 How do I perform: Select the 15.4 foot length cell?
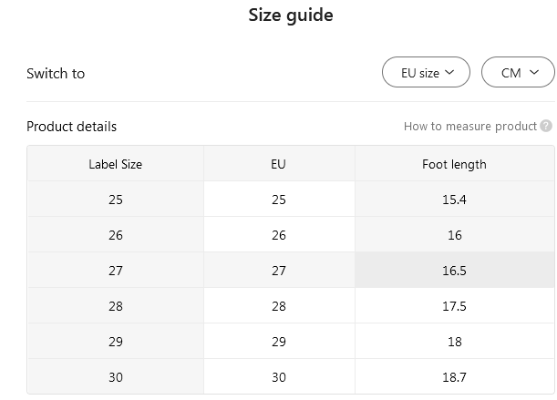coord(454,200)
